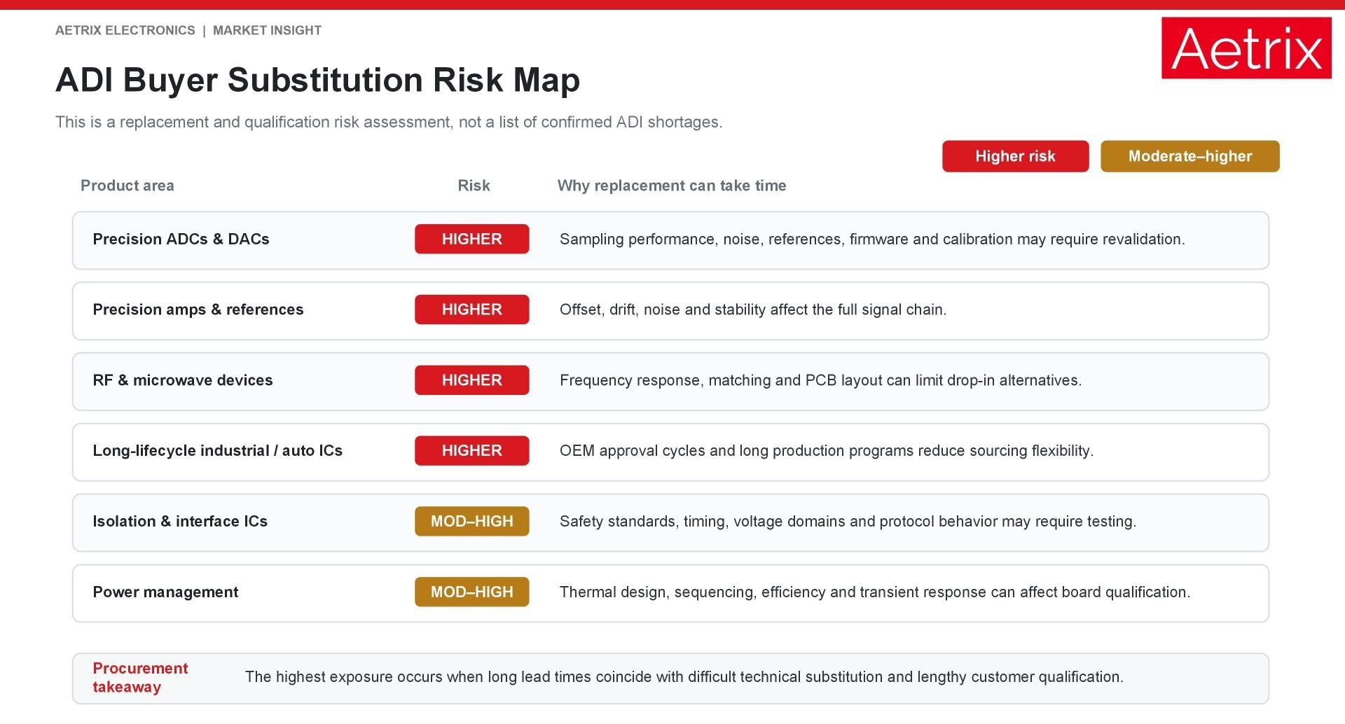Click the 'Product area' column header

pyautogui.click(x=127, y=186)
